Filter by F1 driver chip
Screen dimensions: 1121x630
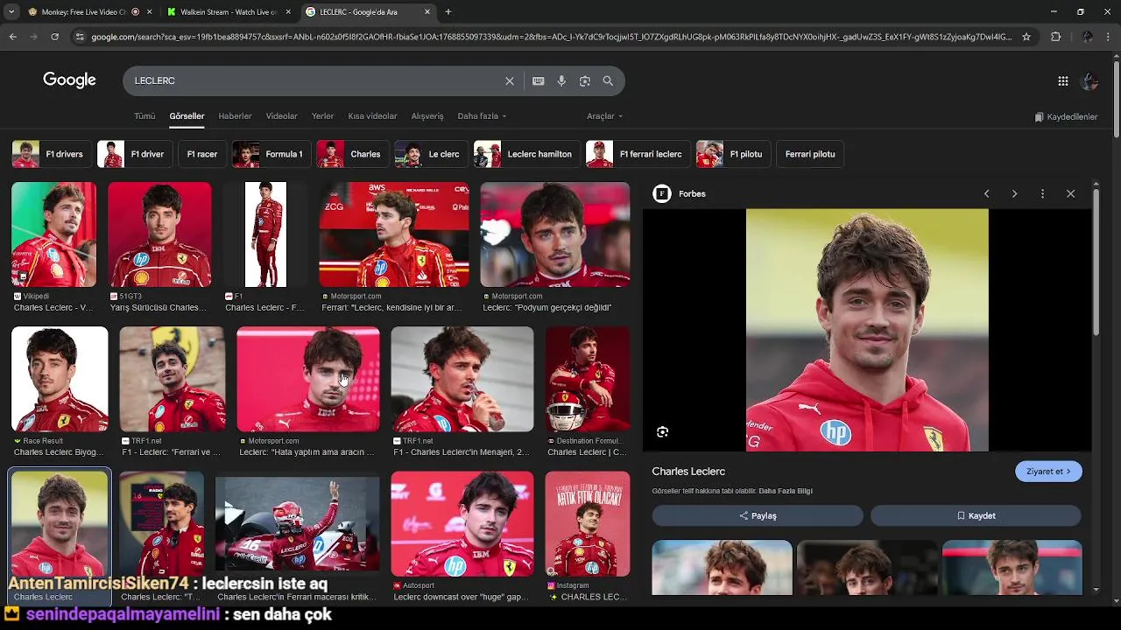pyautogui.click(x=133, y=154)
